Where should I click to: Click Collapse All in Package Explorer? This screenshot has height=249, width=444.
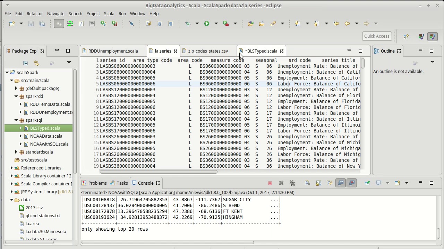point(25,63)
